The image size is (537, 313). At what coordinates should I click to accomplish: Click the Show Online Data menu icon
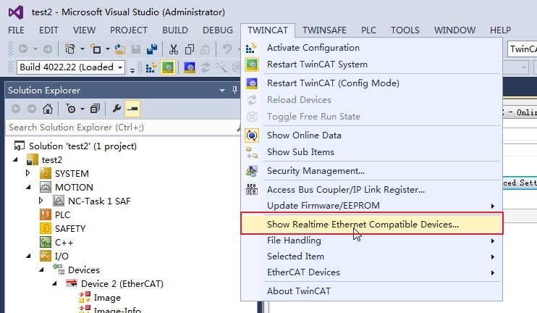pos(252,135)
